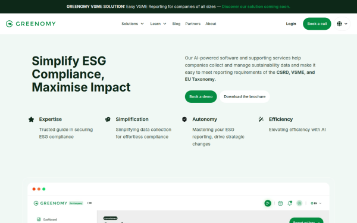The height and width of the screenshot is (223, 357).
Task: Open the Solutions dropdown menu
Action: (x=133, y=24)
